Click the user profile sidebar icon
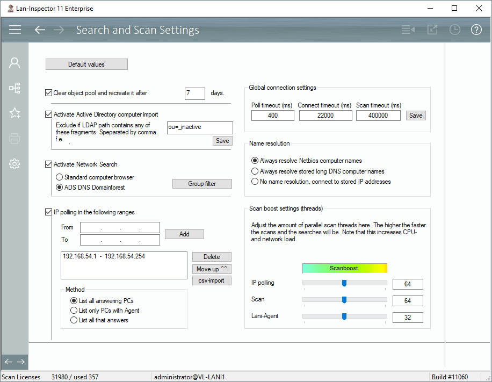Image resolution: width=492 pixels, height=382 pixels. (15, 63)
